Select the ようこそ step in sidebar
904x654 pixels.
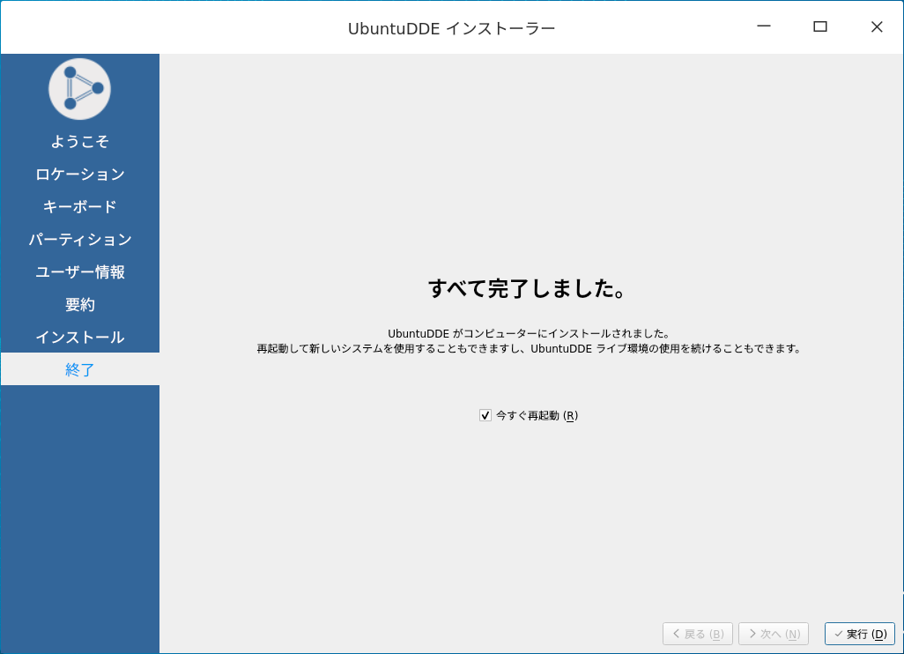(79, 141)
